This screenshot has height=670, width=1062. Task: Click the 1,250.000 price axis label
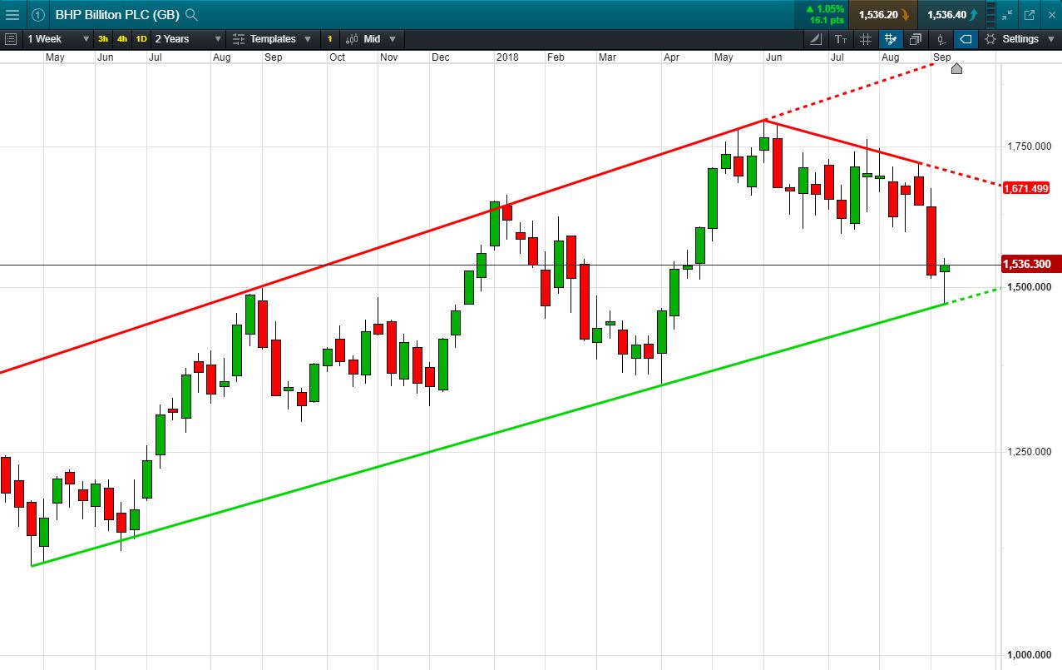(1030, 452)
